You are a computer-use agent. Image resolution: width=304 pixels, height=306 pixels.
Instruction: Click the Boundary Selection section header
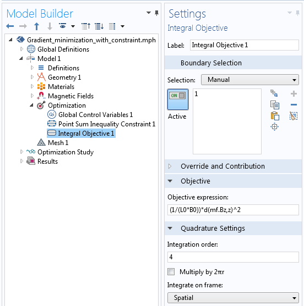pyautogui.click(x=233, y=63)
